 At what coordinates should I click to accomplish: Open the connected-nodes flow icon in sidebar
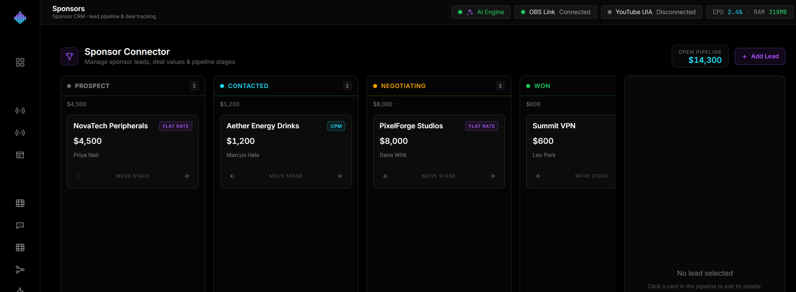tap(20, 270)
